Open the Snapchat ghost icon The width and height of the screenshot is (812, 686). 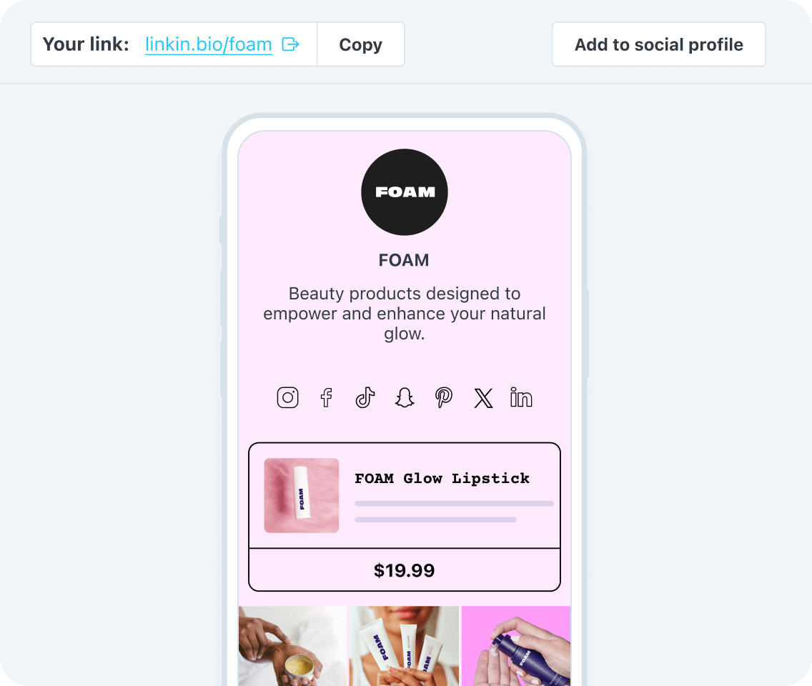coord(405,397)
